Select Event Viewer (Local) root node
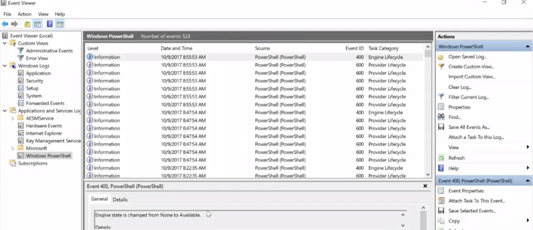533x230 pixels. pyautogui.click(x=31, y=36)
